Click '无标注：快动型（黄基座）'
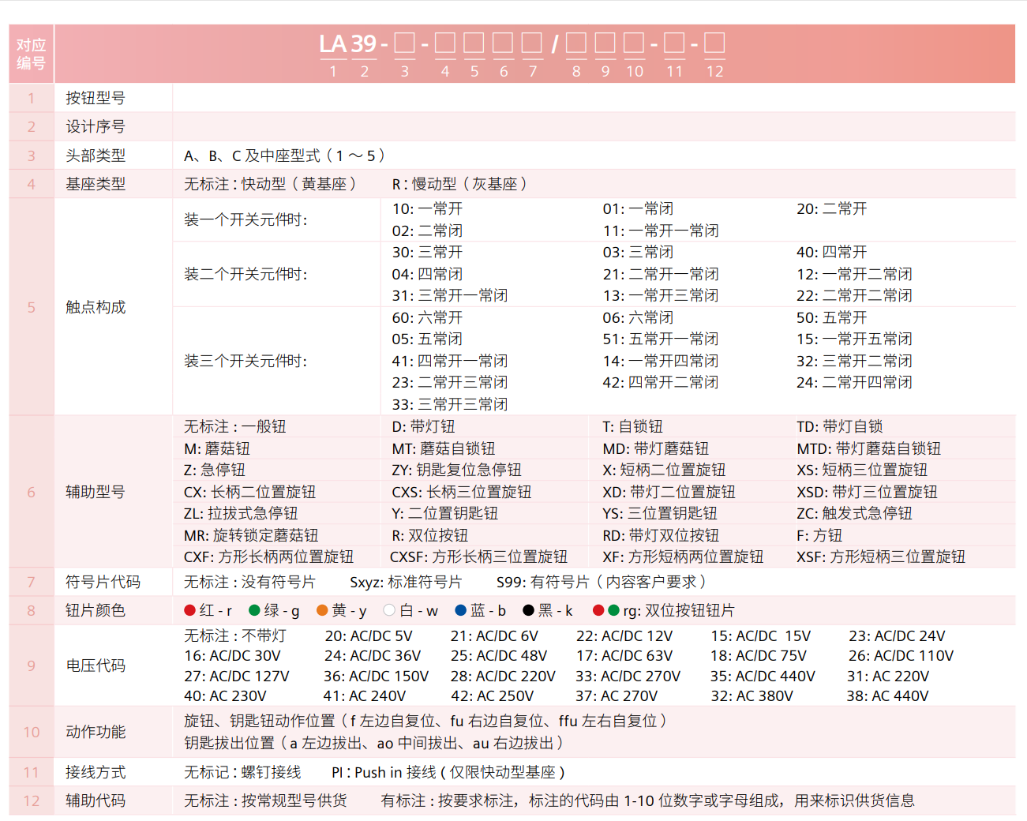This screenshot has height=821, width=1027. tap(272, 184)
